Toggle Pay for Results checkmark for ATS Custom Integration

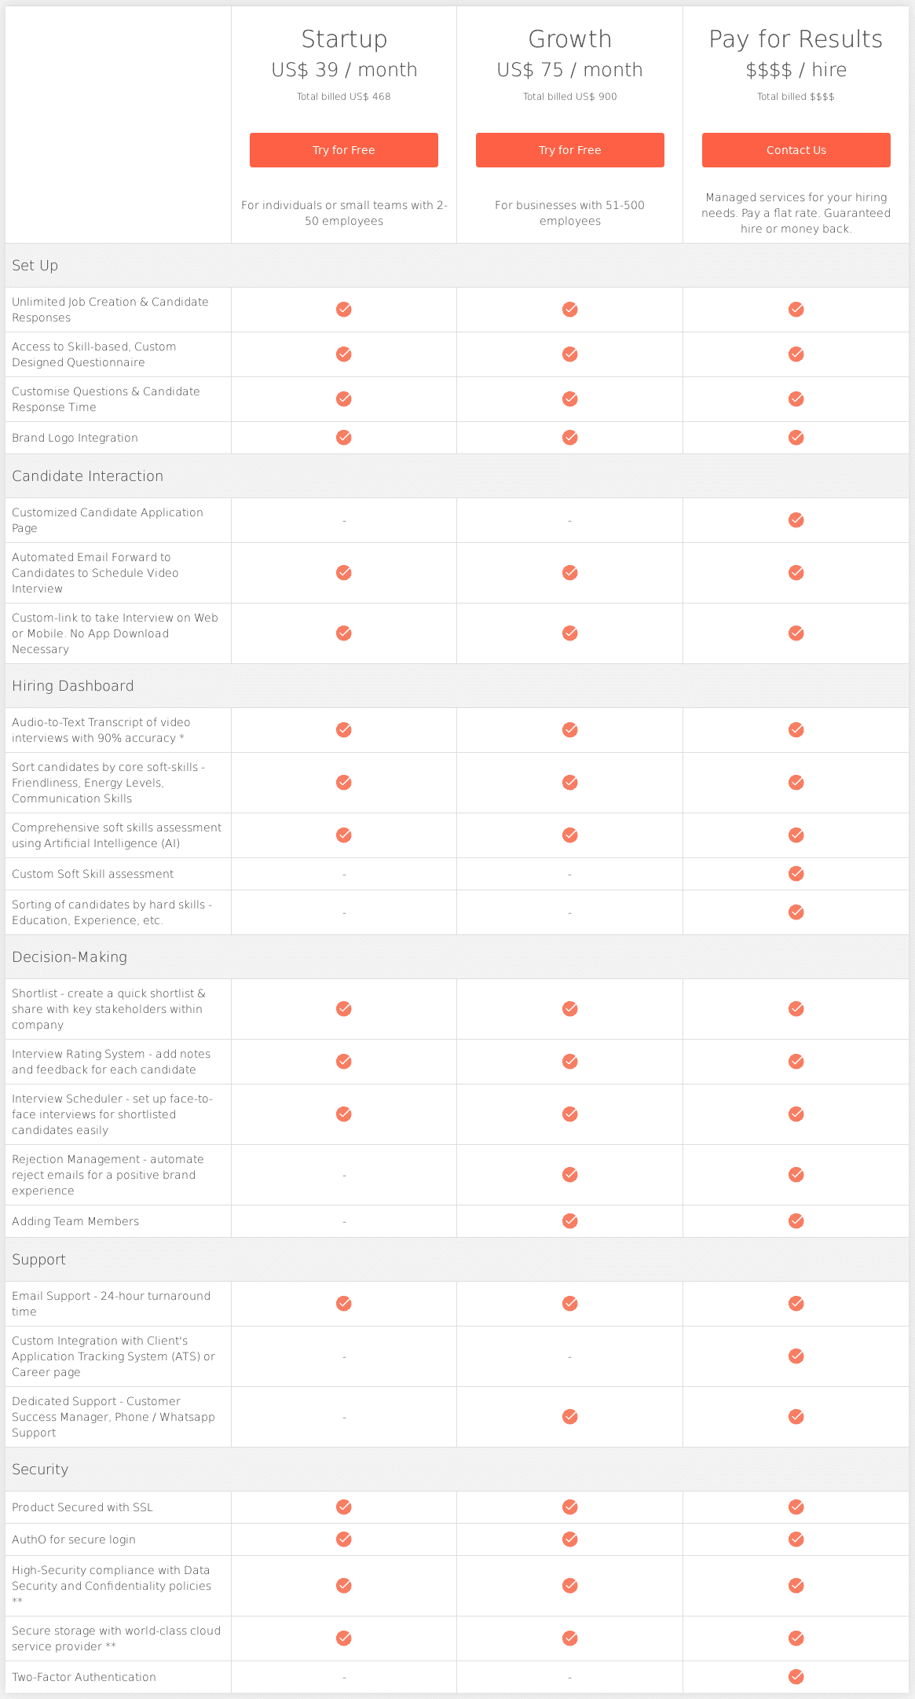pyautogui.click(x=796, y=1356)
